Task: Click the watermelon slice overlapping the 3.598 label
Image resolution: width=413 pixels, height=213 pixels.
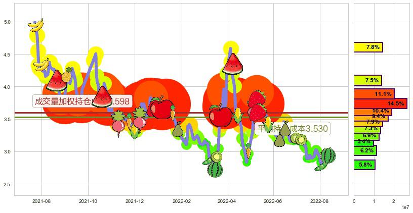Action: [103, 96]
